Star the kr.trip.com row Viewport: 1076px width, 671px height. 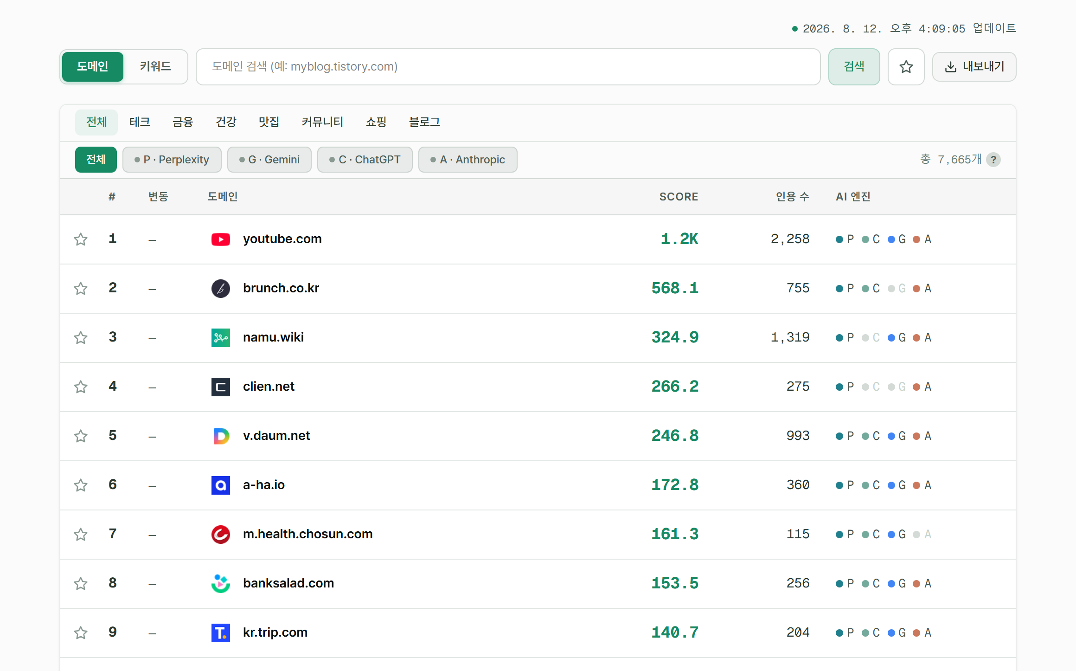[x=81, y=633]
